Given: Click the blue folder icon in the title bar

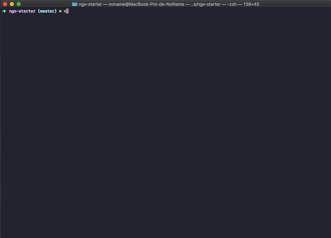Looking at the screenshot, I should [x=74, y=4].
